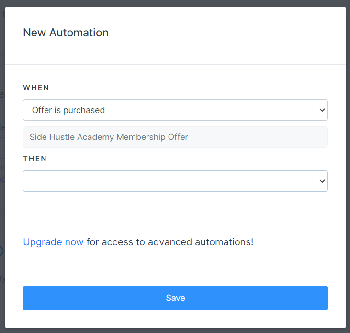Click the blank area beneath the THEN dropdown
Image resolution: width=350 pixels, height=333 pixels.
175,204
